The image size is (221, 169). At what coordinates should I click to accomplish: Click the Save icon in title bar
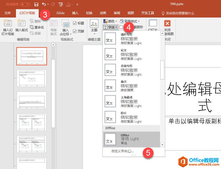(x=36, y=4)
